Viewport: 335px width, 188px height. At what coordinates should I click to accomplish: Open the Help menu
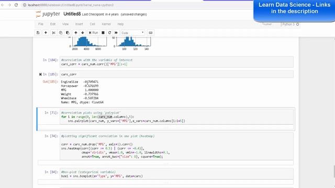[x=120, y=24]
